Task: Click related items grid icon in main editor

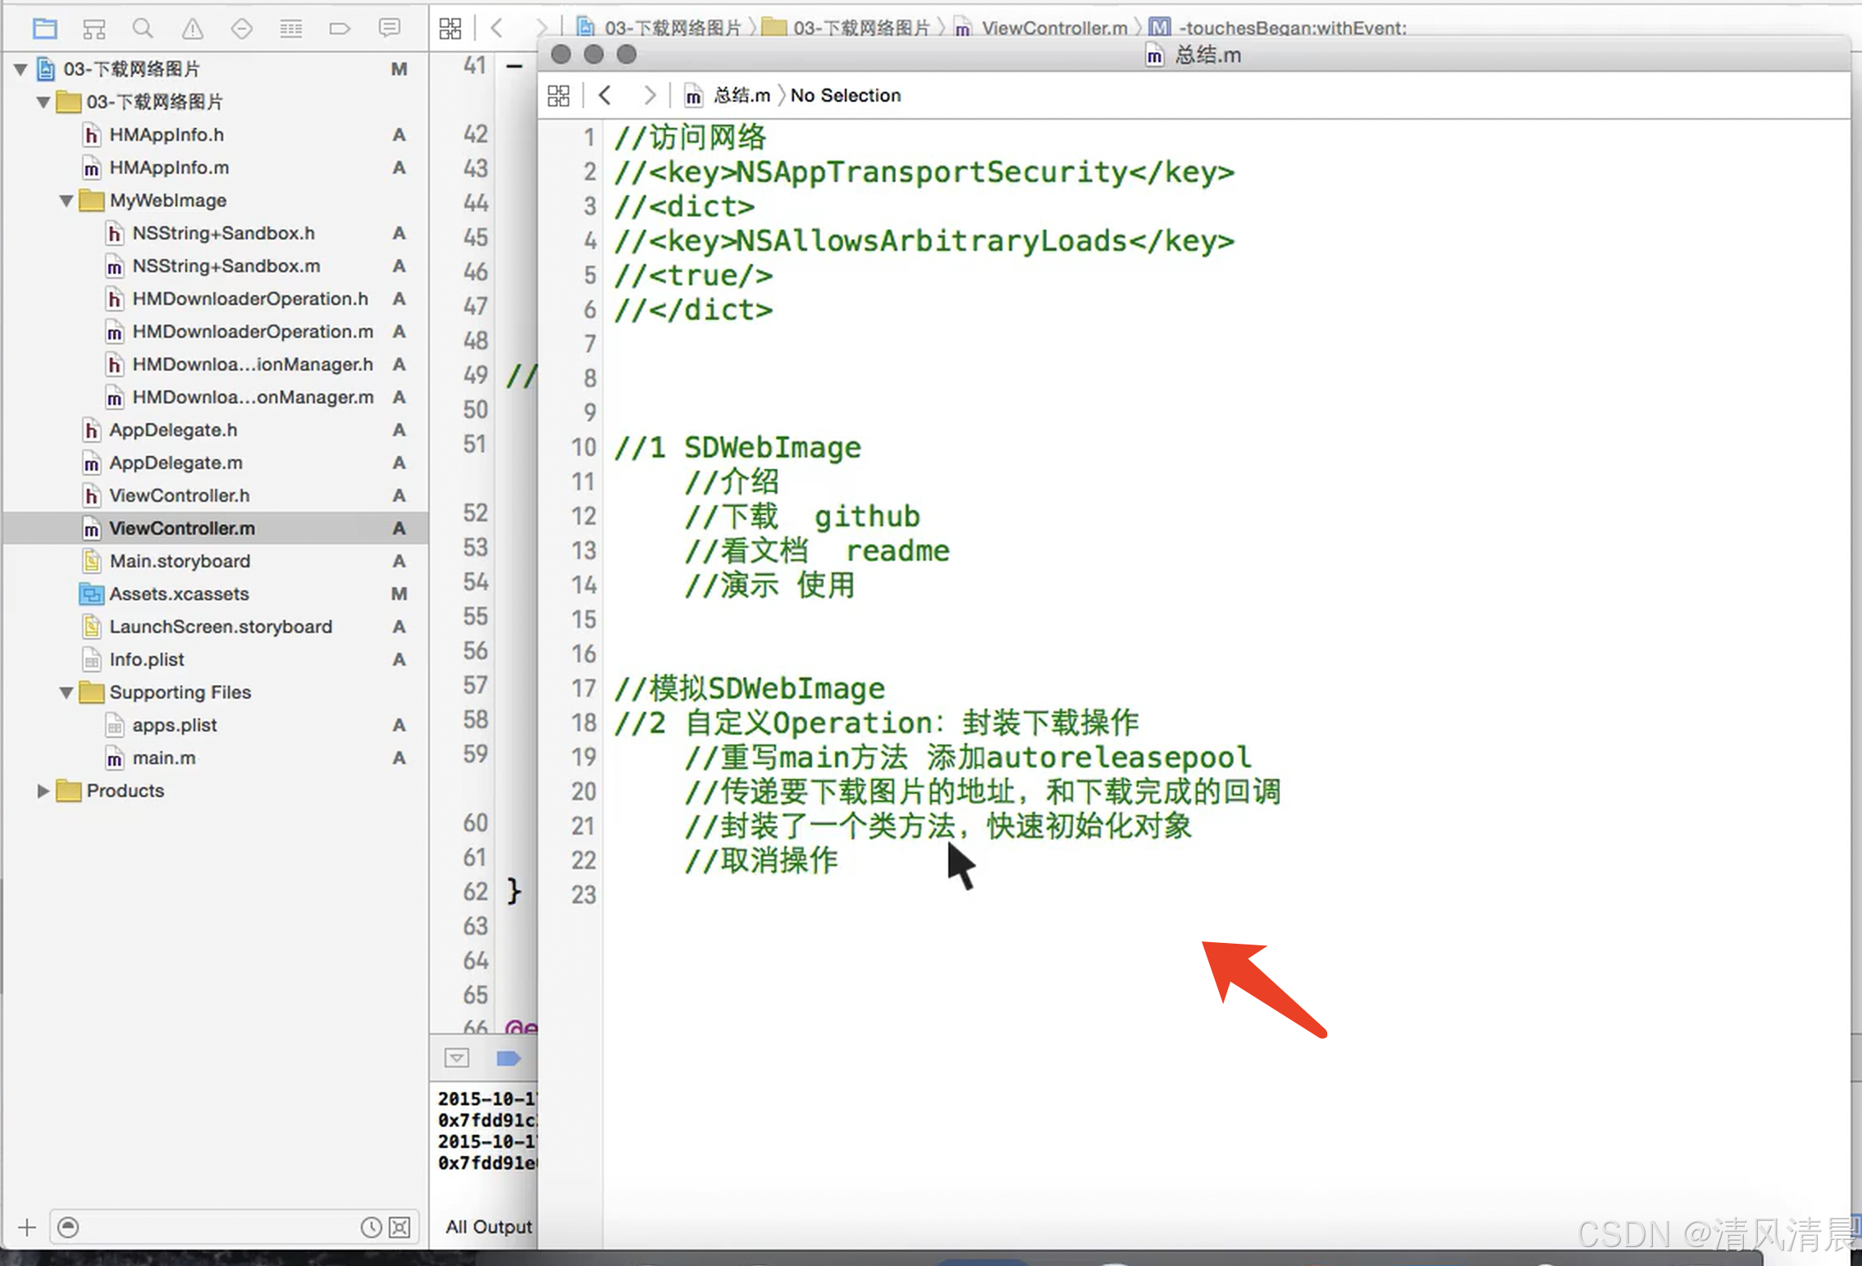Action: pos(450,29)
